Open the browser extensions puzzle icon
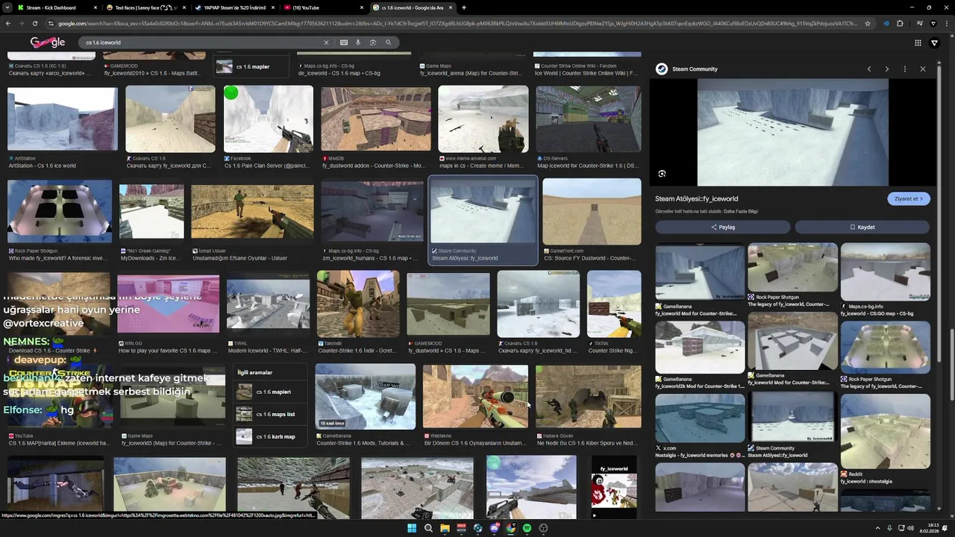 coord(900,23)
